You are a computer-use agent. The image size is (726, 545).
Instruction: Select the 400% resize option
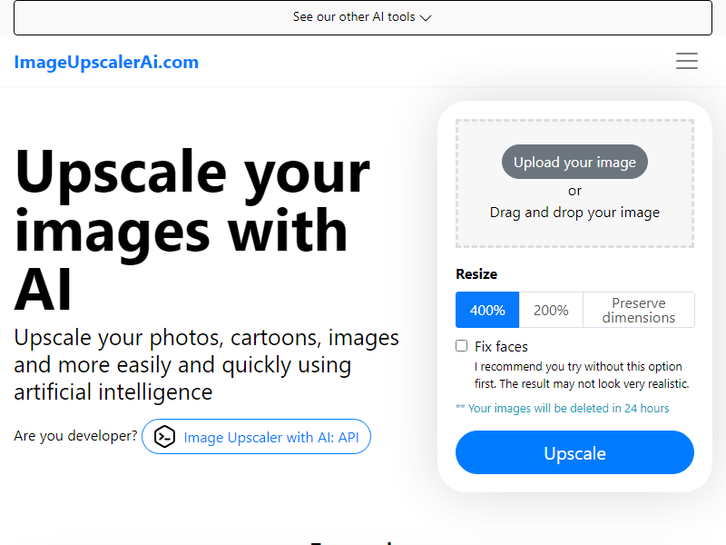click(487, 310)
